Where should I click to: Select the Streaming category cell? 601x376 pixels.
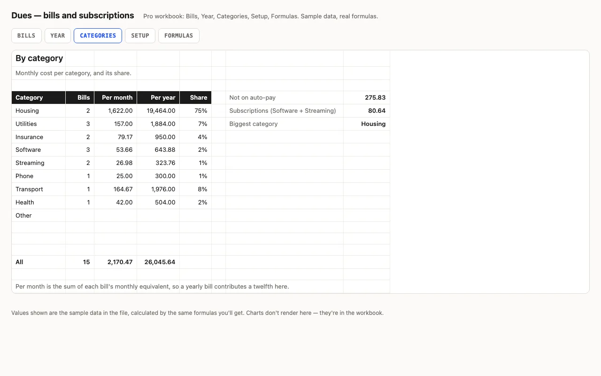(39, 163)
